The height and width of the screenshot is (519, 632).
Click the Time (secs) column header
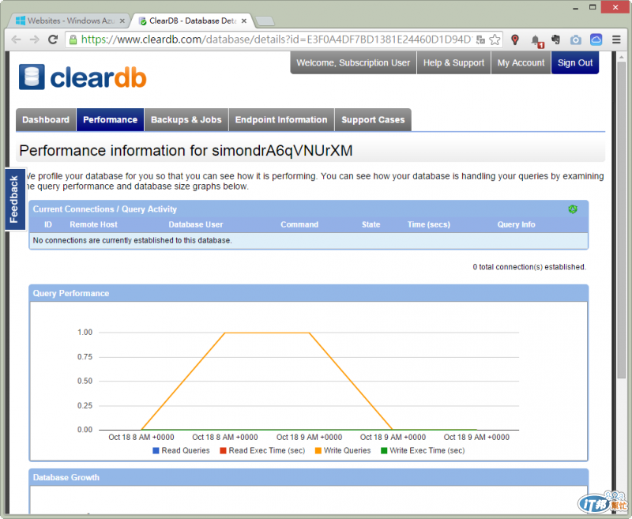(428, 225)
